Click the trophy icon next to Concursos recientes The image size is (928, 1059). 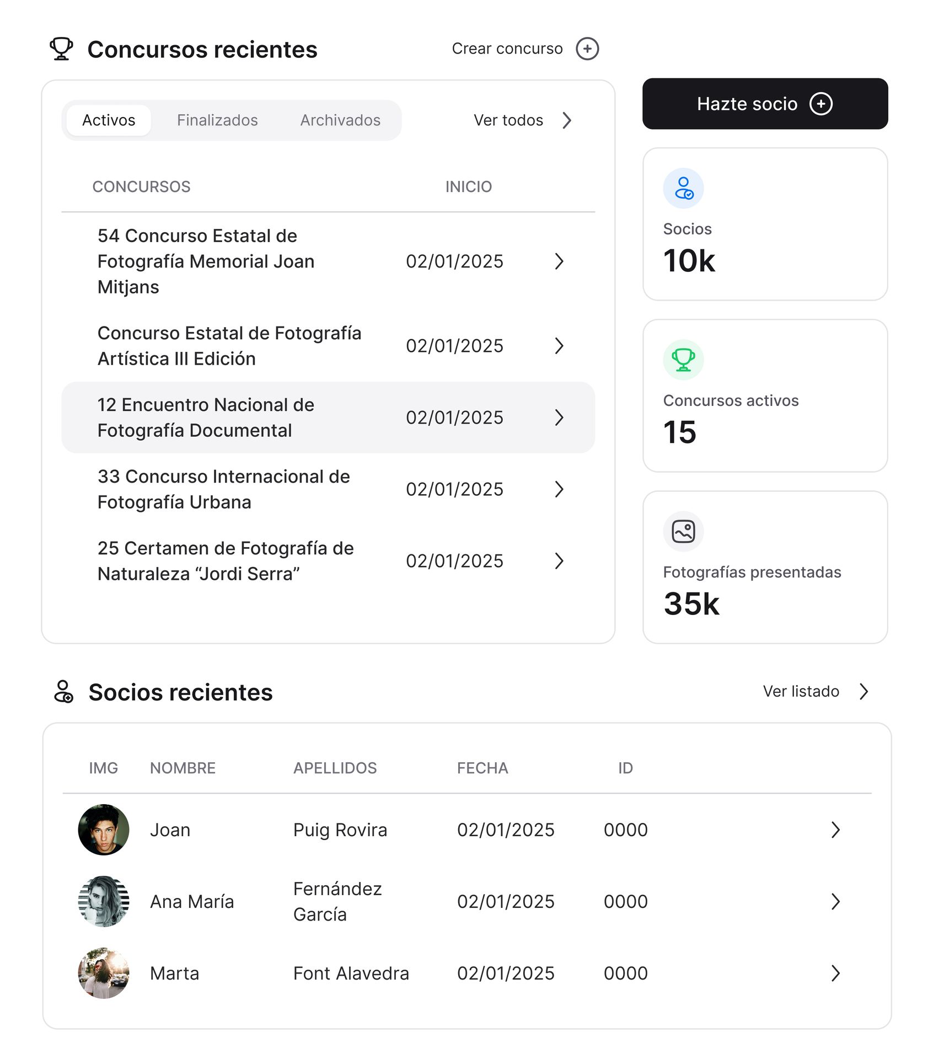(x=61, y=49)
